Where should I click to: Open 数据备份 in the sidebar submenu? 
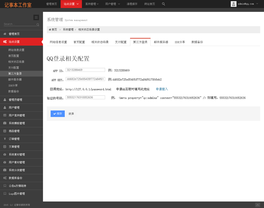click(x=14, y=91)
